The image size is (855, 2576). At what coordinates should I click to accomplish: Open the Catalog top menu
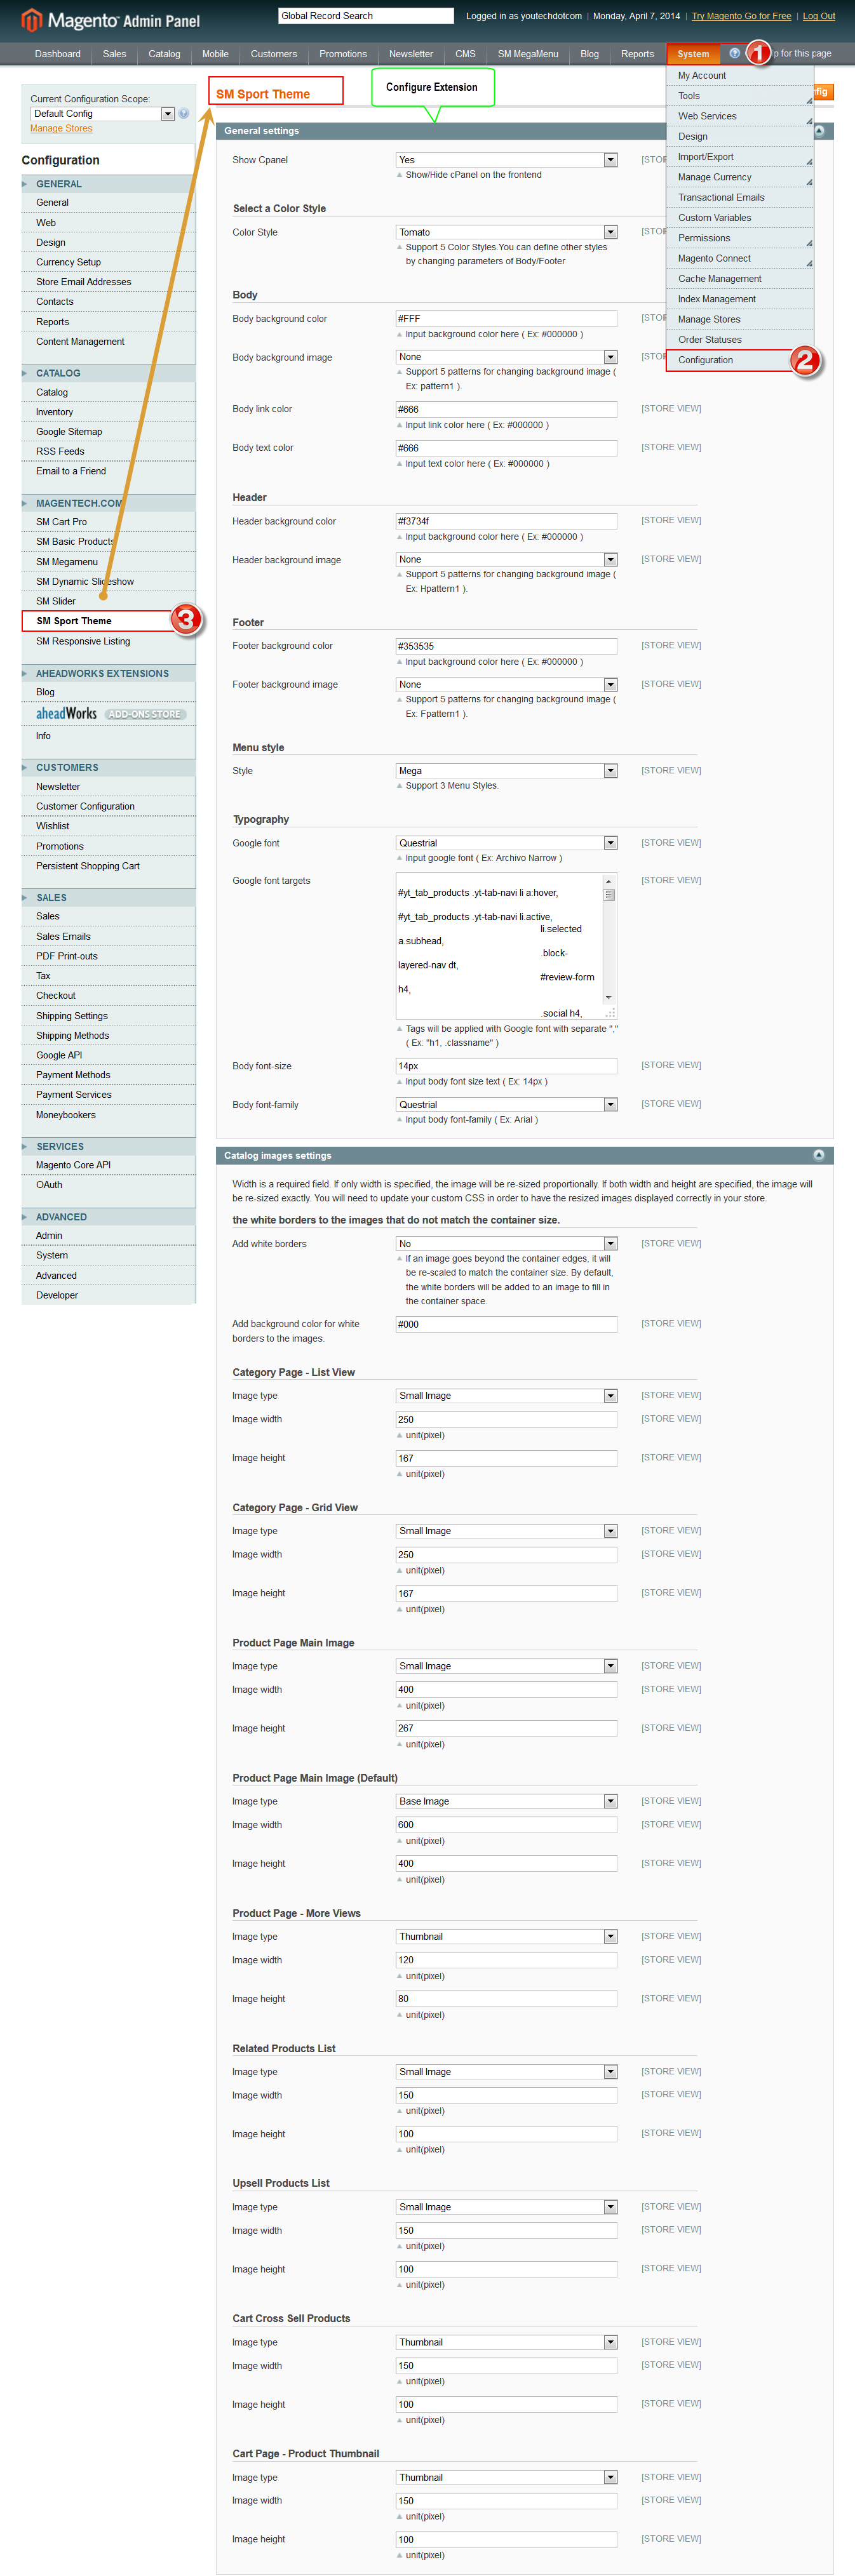[x=164, y=54]
